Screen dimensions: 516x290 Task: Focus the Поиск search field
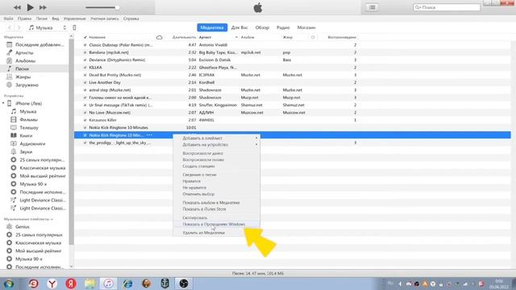pyautogui.click(x=446, y=7)
